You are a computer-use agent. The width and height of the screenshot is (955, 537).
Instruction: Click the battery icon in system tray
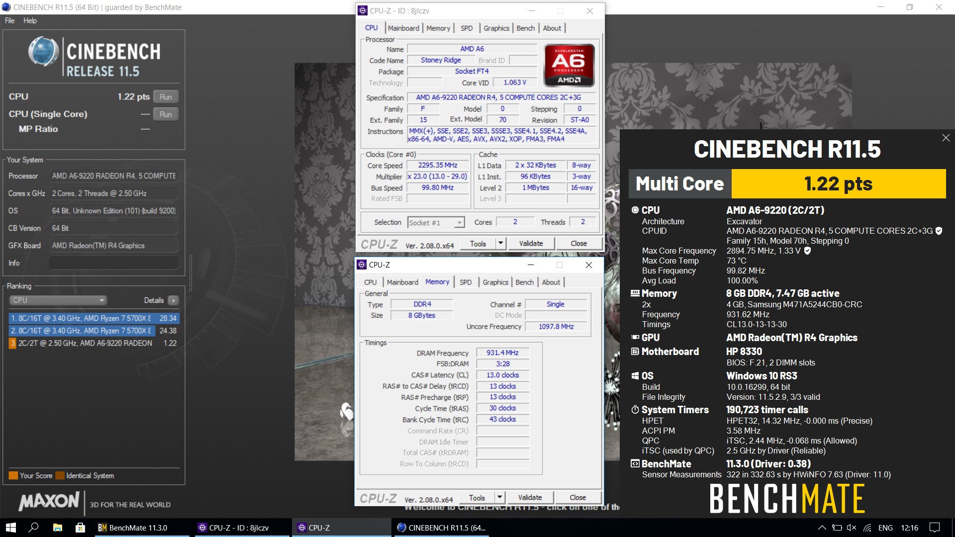[x=837, y=528]
